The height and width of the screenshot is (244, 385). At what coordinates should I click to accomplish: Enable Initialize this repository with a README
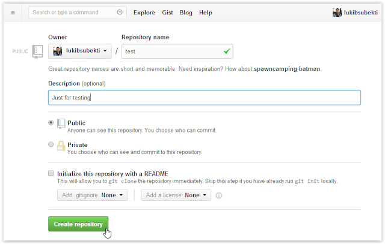point(51,173)
